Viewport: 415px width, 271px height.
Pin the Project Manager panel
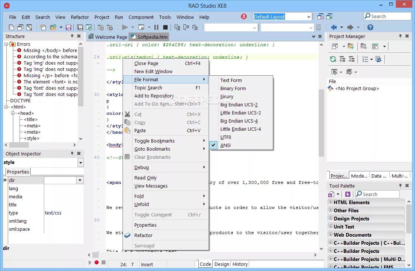pos(400,36)
